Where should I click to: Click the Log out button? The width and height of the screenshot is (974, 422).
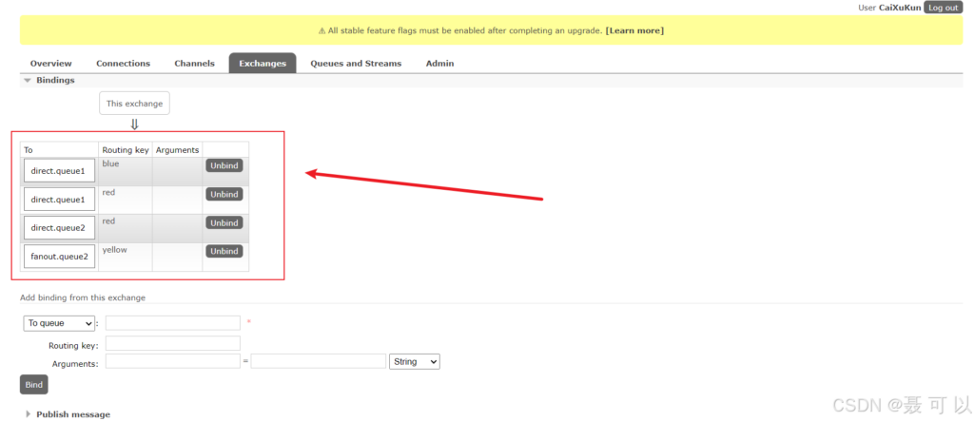coord(943,7)
